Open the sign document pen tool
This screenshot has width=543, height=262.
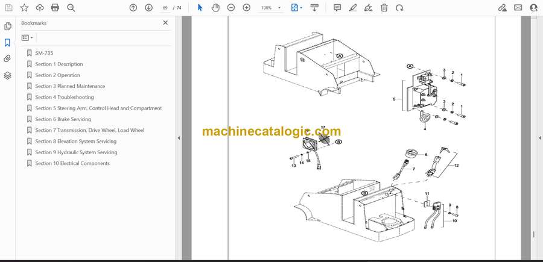[369, 8]
